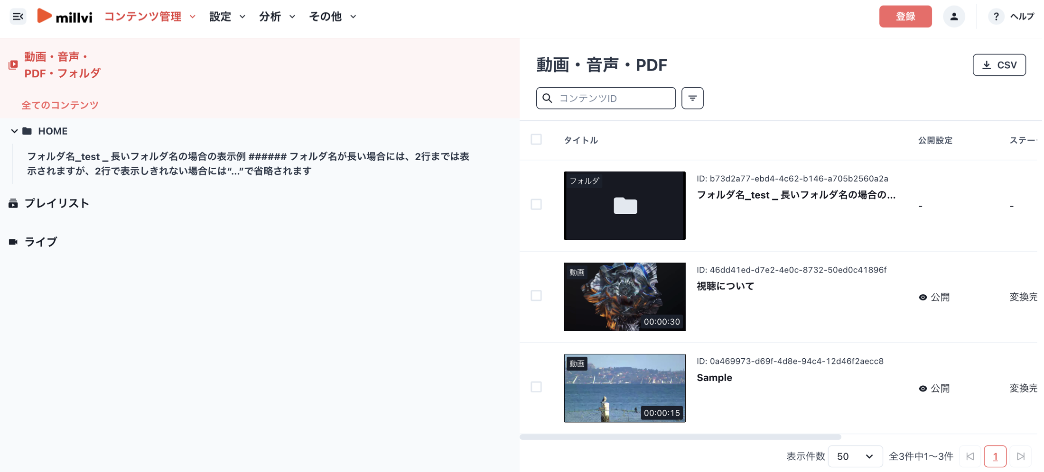Expand the コンテンツ管理 chevron
1044x472 pixels.
(x=193, y=17)
